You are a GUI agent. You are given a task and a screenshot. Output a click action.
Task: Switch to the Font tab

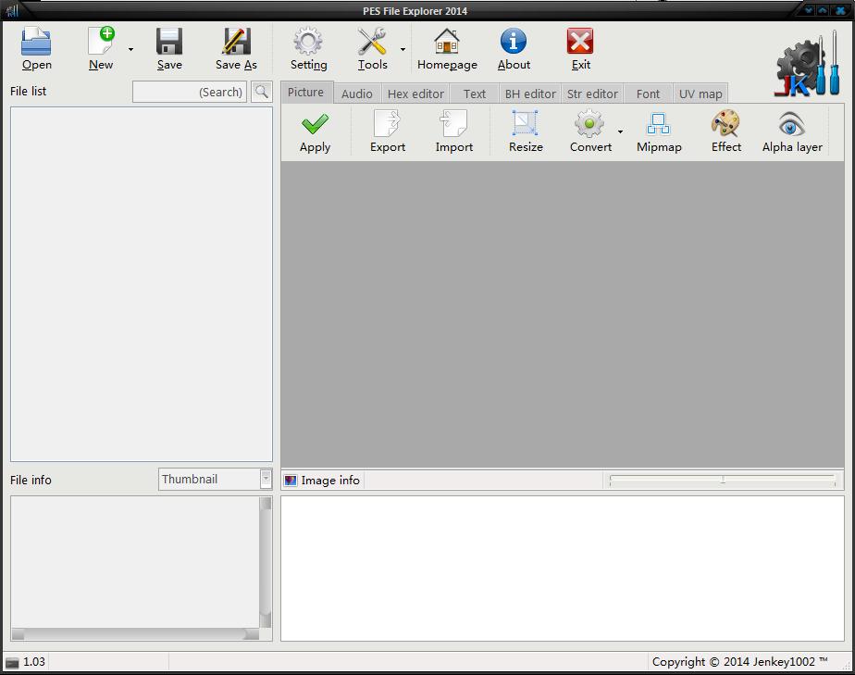point(648,94)
